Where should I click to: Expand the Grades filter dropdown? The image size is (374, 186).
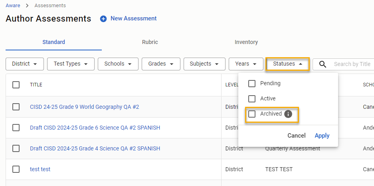pyautogui.click(x=161, y=64)
